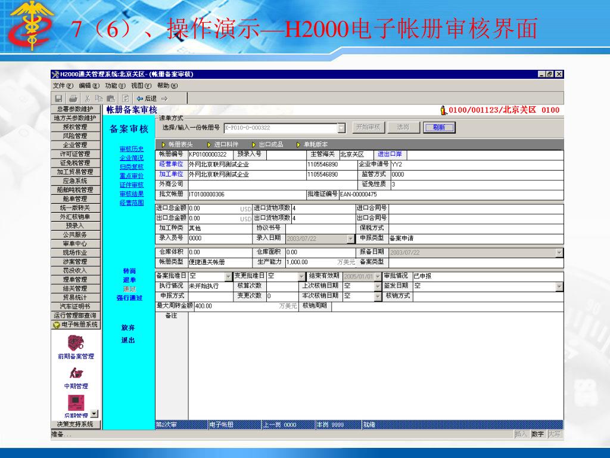Select 总署参数维护 in the sidebar
Viewport: 610px width, 458px height.
coord(76,109)
